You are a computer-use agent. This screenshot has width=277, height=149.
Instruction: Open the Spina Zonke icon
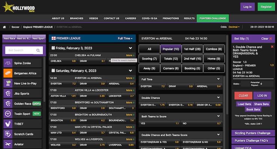[x=8, y=63]
